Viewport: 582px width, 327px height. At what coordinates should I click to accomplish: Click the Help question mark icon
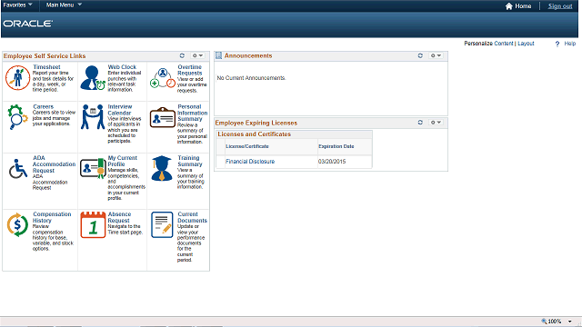[557, 44]
